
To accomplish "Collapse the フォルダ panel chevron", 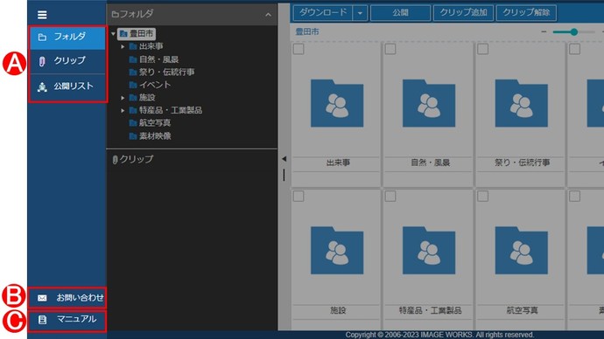I will pyautogui.click(x=268, y=15).
